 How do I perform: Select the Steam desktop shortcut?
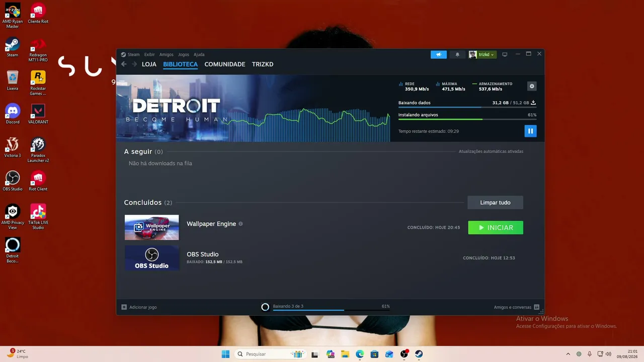(13, 47)
